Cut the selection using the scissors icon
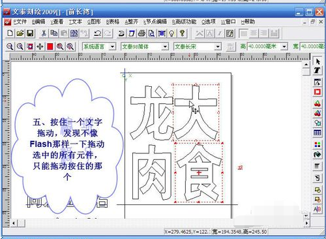326x239 pixels. pos(44,33)
